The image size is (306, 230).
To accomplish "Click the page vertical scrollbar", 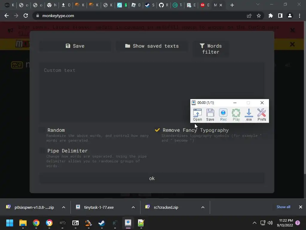I will point(305,98).
